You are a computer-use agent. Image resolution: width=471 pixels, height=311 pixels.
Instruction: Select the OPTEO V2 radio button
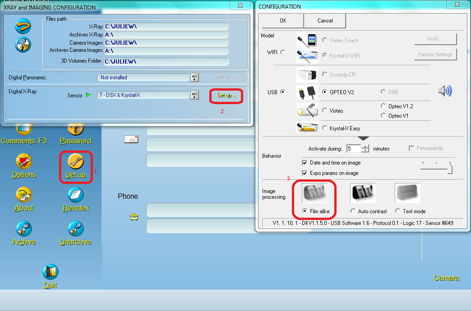point(324,92)
